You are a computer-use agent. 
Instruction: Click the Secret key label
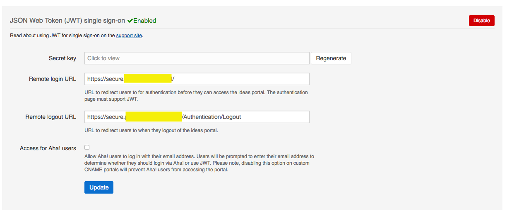(62, 58)
